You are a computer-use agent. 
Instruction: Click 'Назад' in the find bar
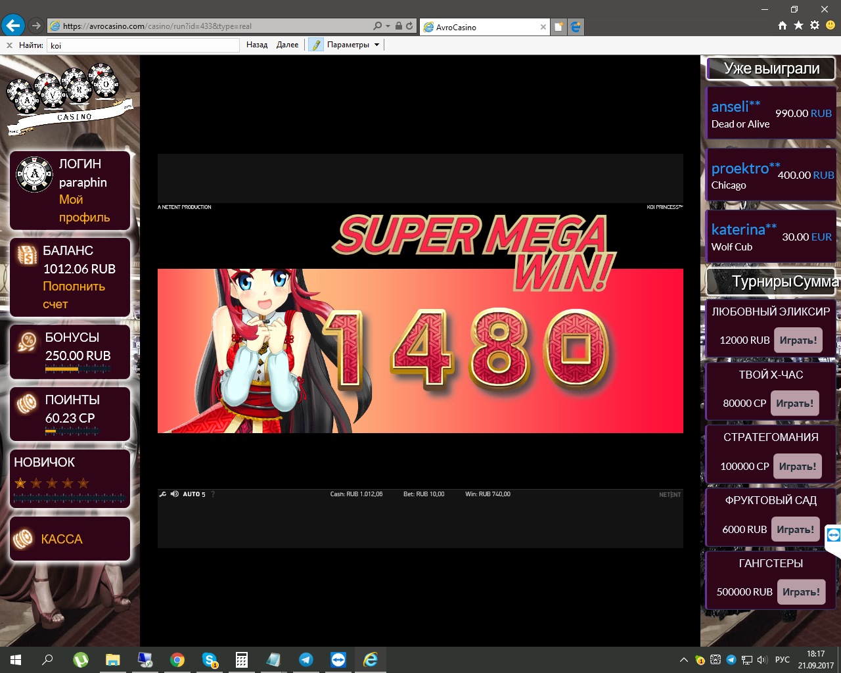[x=257, y=45]
